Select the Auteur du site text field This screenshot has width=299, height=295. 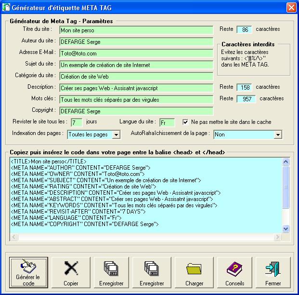[136, 41]
